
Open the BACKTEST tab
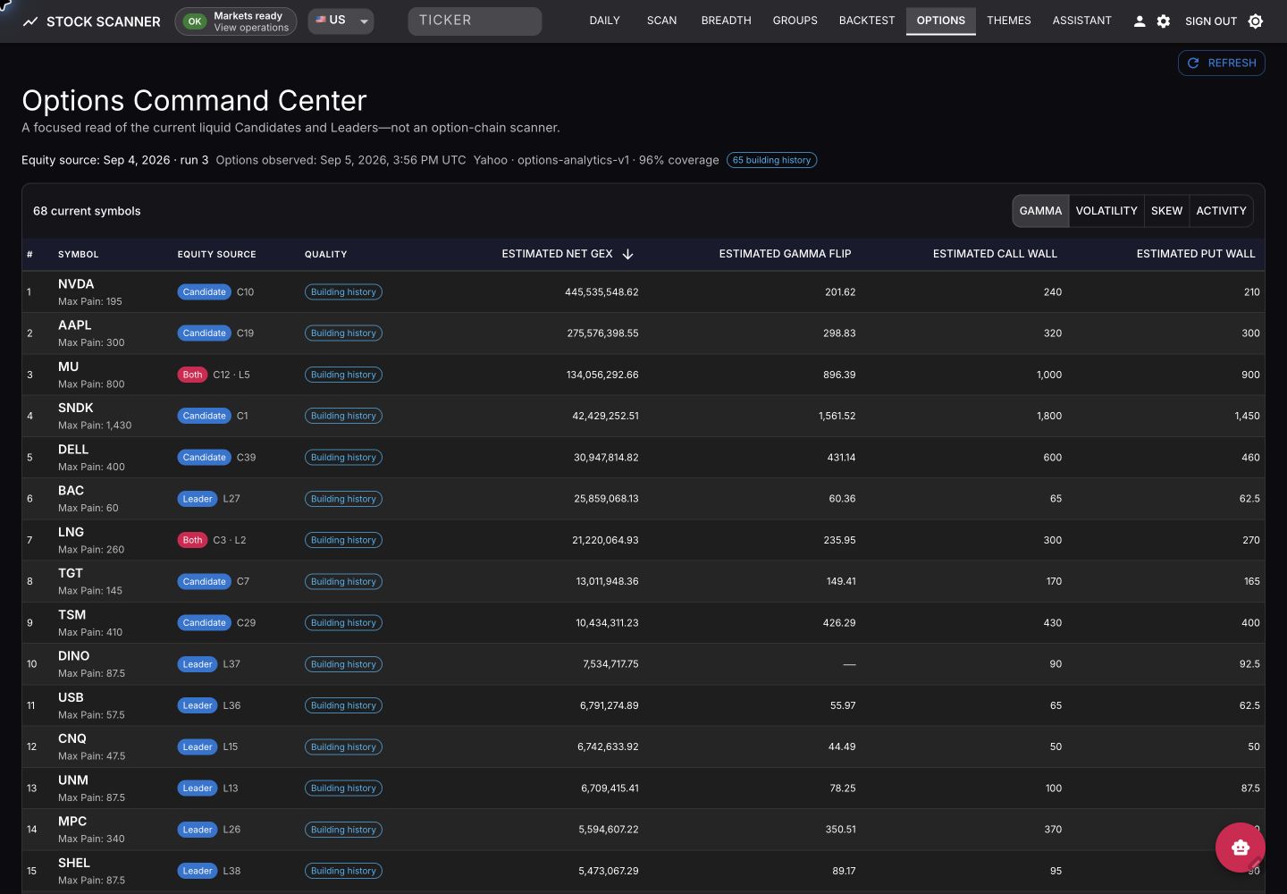pyautogui.click(x=867, y=21)
